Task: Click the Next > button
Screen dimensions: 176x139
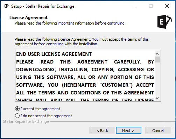Action: pyautogui.click(x=128, y=131)
